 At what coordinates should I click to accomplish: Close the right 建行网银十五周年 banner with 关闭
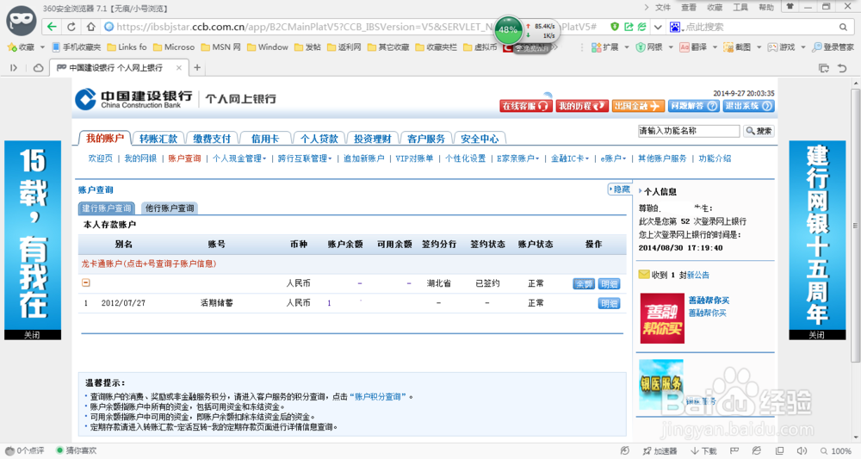[817, 335]
